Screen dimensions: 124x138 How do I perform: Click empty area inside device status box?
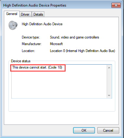59,85
